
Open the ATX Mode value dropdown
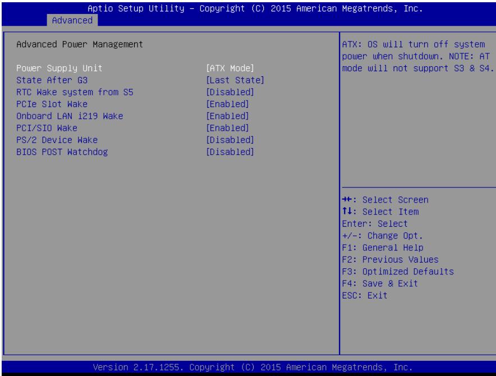click(230, 68)
